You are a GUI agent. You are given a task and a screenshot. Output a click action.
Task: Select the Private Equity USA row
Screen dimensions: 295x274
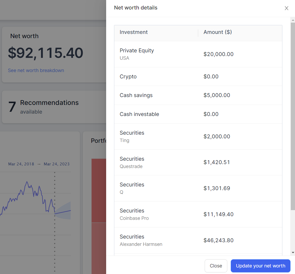198,54
